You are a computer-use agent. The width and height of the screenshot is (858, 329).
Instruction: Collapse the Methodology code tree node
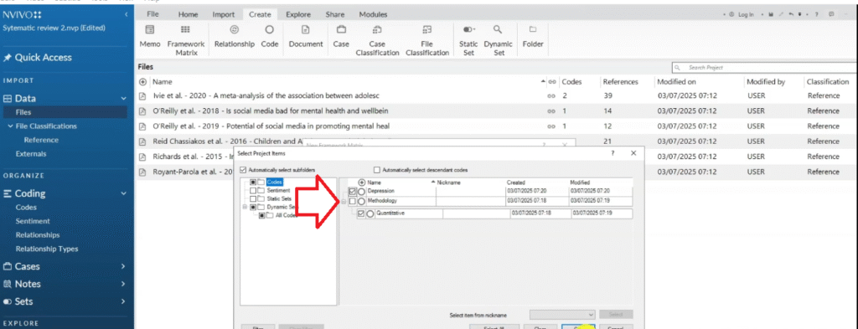344,202
